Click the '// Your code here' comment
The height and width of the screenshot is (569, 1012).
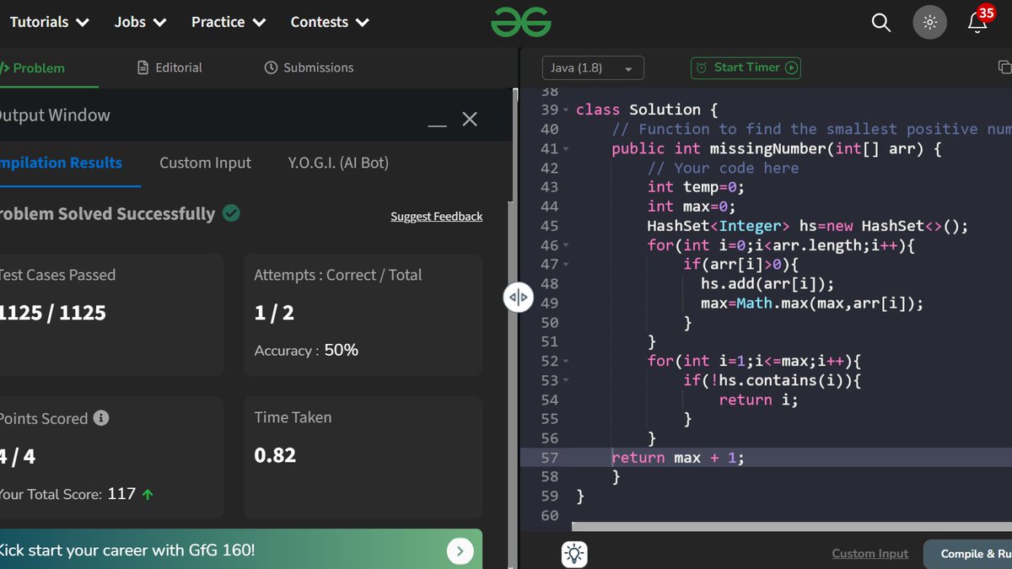pos(723,168)
